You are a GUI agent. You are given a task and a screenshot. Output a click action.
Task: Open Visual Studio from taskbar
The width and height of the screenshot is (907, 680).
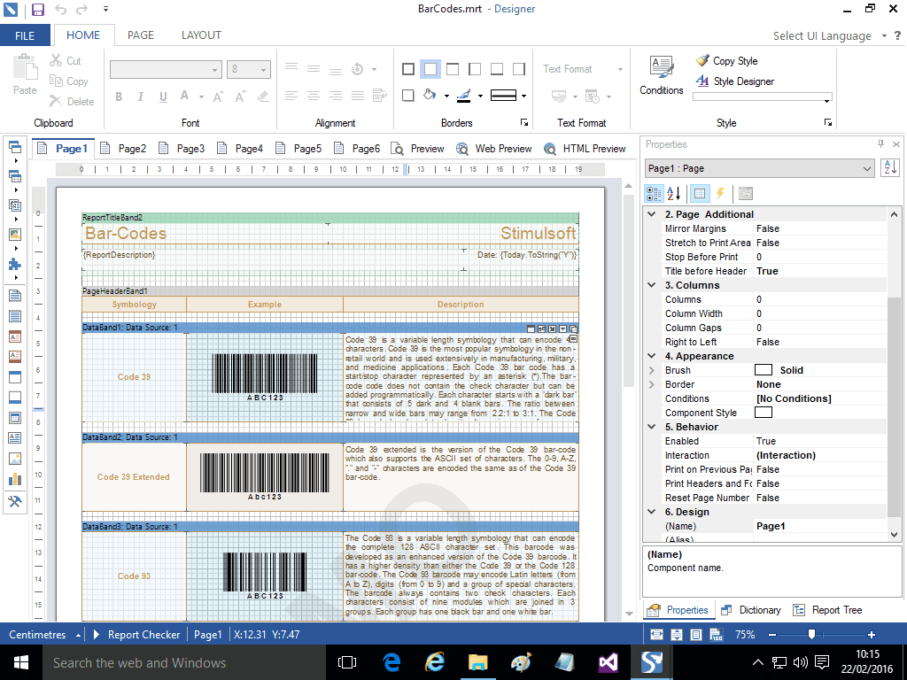(x=608, y=662)
